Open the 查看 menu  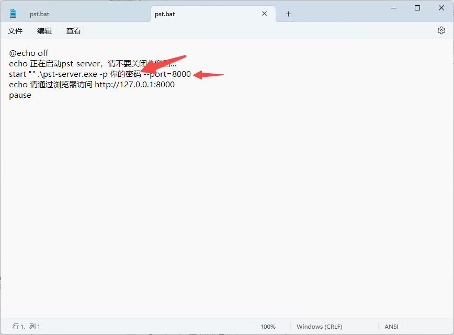[74, 31]
